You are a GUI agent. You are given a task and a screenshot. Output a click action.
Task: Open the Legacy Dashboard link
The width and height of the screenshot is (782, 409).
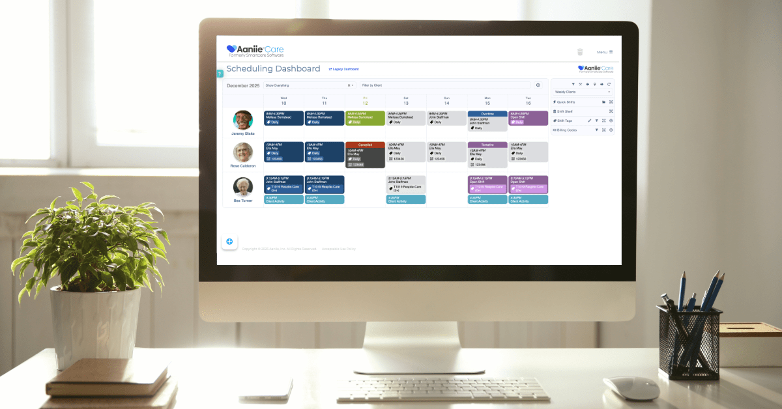[344, 69]
